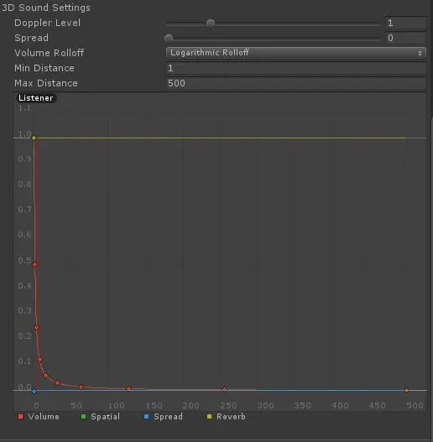Click the Doppler Level value field
This screenshot has width=433, height=442.
click(405, 23)
